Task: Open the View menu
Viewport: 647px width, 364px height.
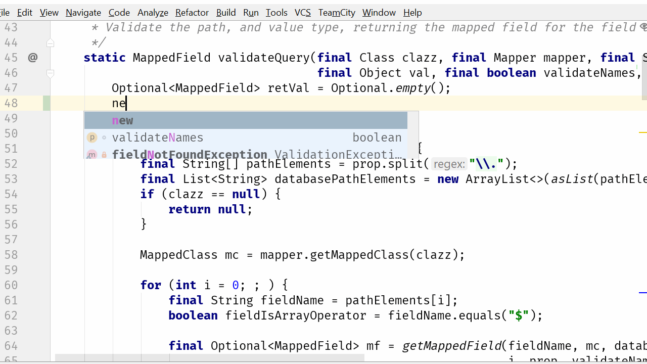Action: click(x=49, y=13)
